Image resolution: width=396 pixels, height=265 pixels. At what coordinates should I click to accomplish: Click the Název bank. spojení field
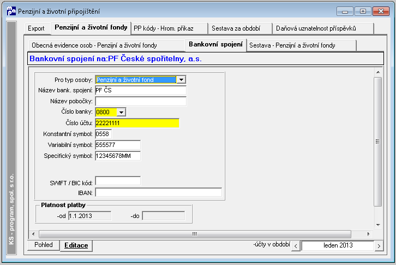click(x=141, y=90)
